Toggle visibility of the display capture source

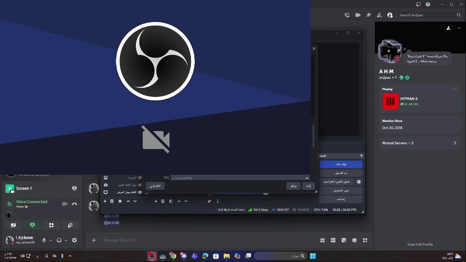pos(140,192)
